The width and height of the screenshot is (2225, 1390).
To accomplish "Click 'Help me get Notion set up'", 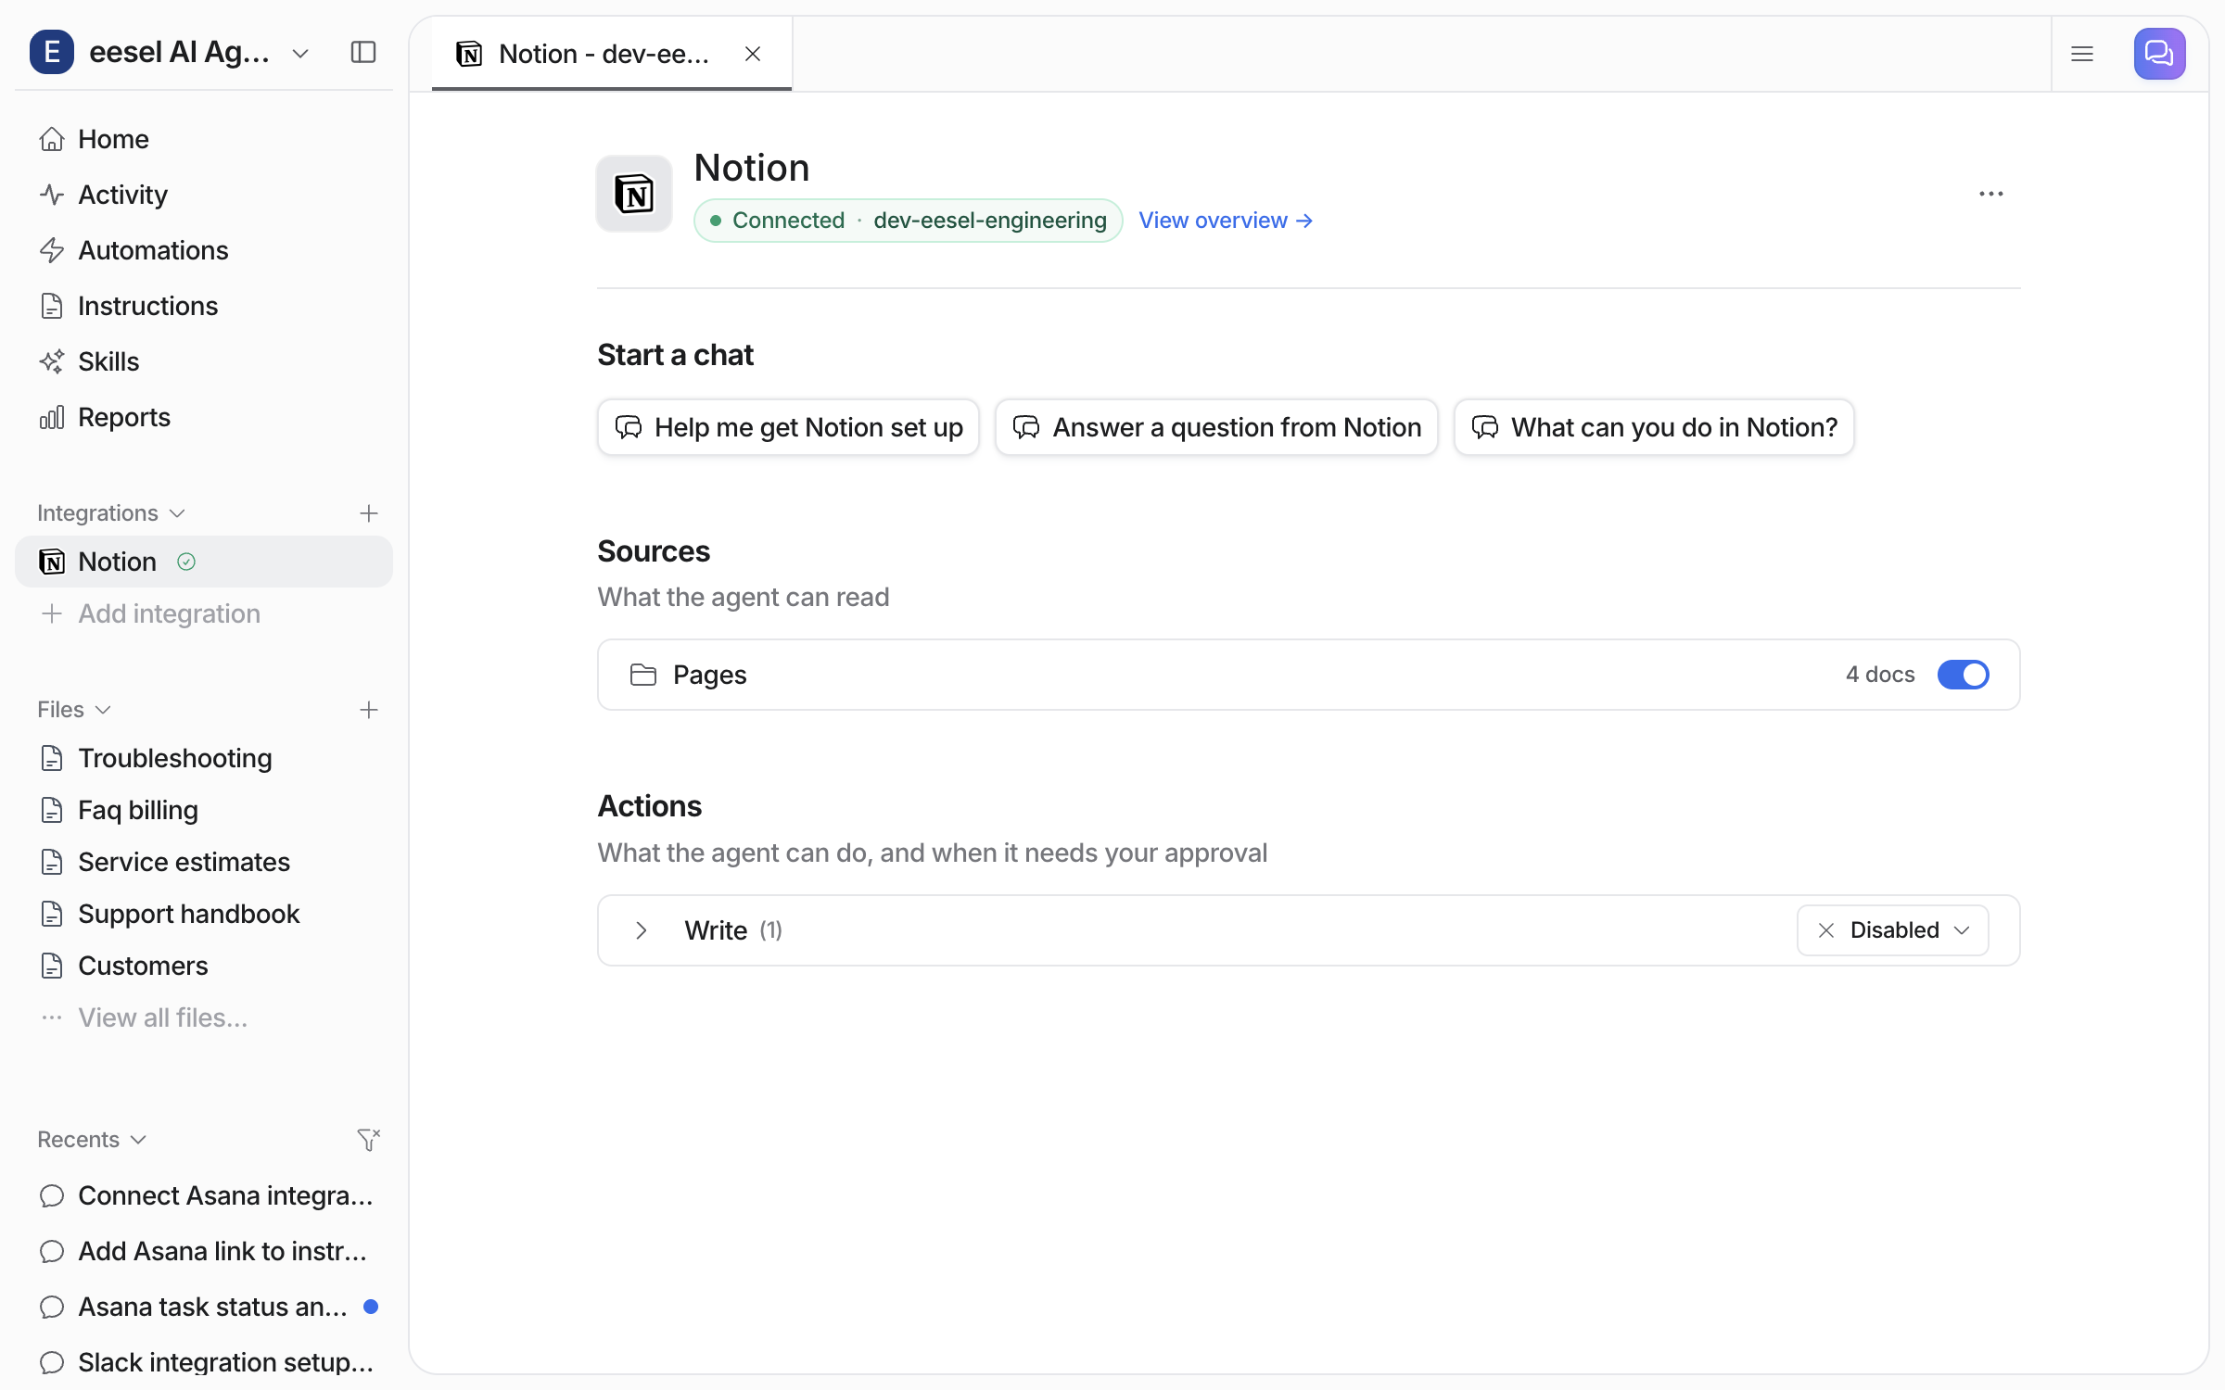I will pos(788,427).
